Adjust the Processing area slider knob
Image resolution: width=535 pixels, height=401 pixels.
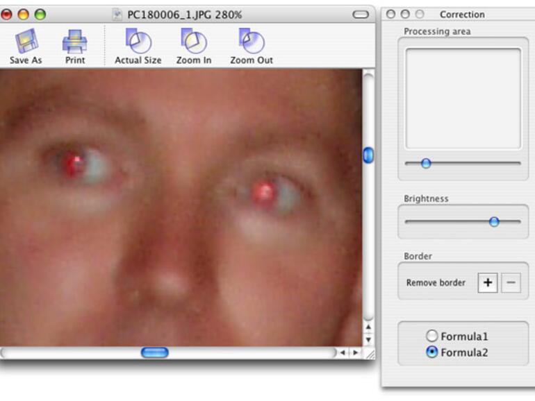tap(425, 163)
